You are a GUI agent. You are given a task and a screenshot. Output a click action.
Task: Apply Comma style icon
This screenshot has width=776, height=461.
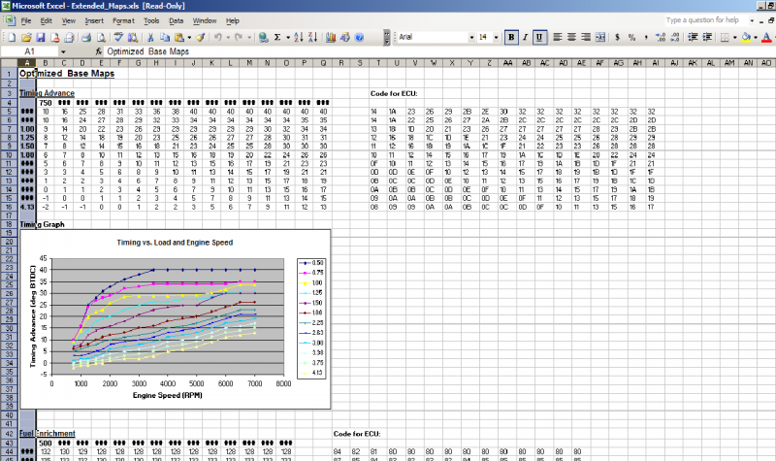click(646, 37)
